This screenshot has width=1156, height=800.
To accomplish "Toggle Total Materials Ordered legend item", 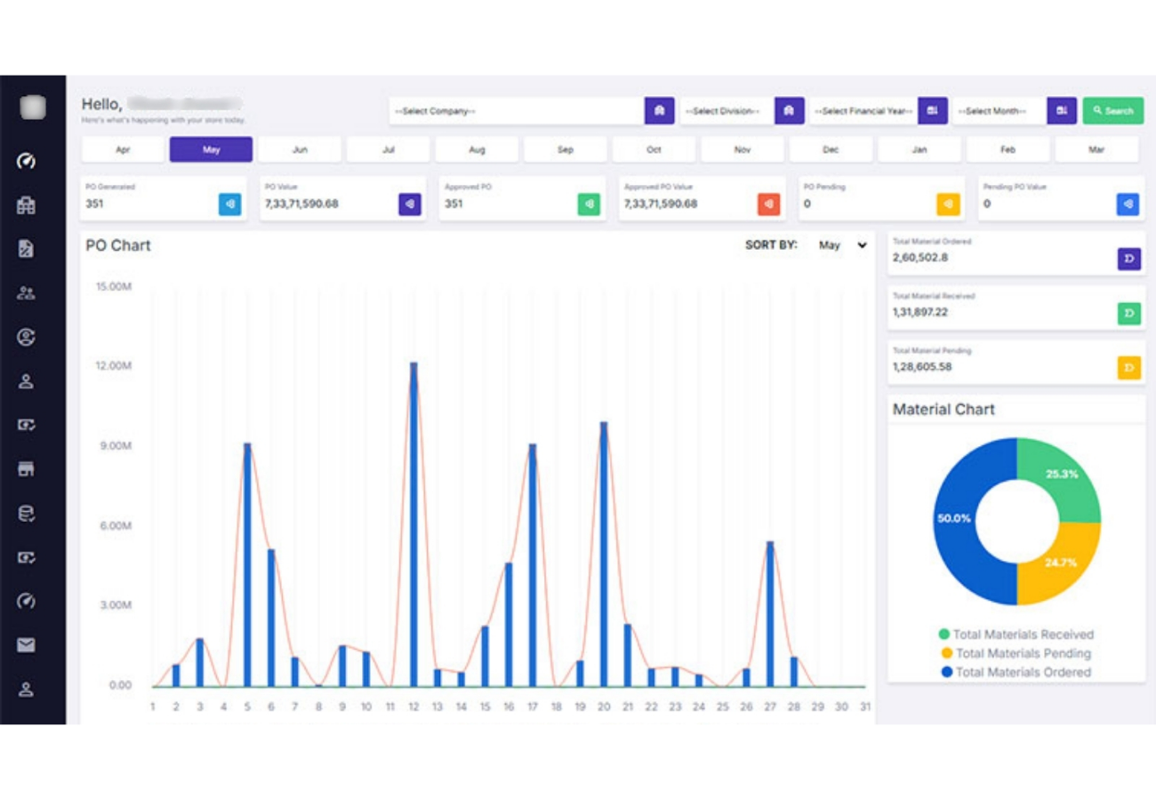I will 1016,672.
